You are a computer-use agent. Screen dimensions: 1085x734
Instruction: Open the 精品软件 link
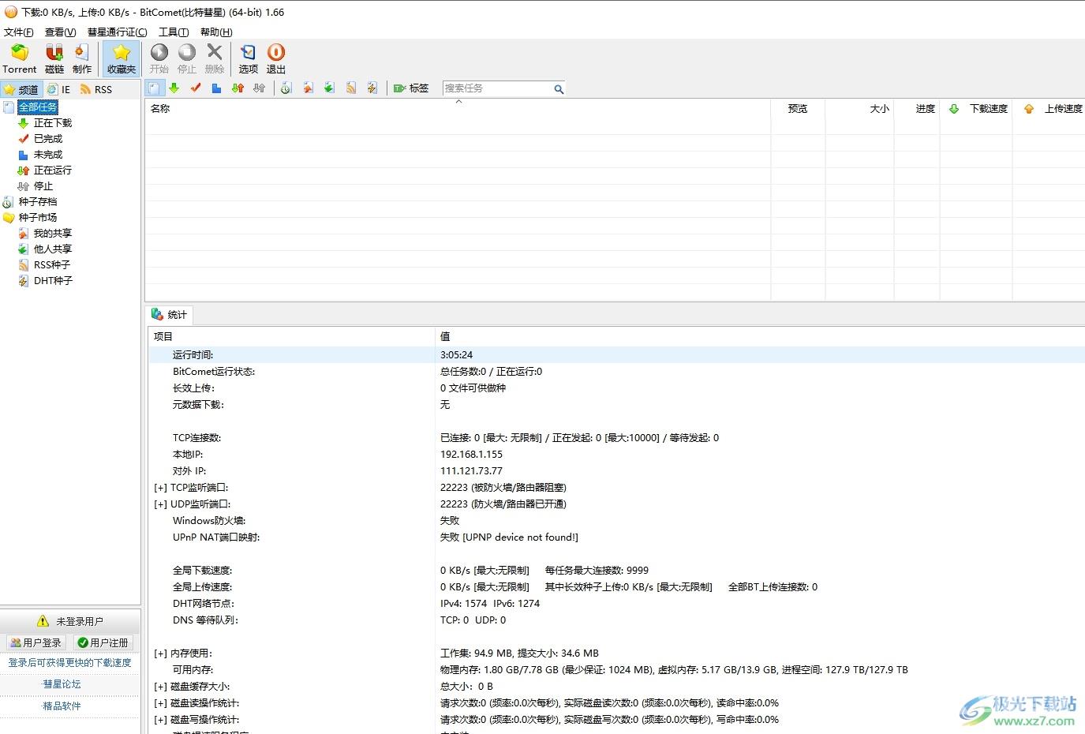point(62,706)
